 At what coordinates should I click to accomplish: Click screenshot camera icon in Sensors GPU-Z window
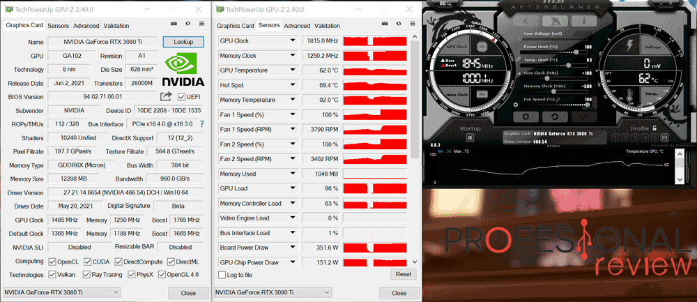pyautogui.click(x=386, y=24)
